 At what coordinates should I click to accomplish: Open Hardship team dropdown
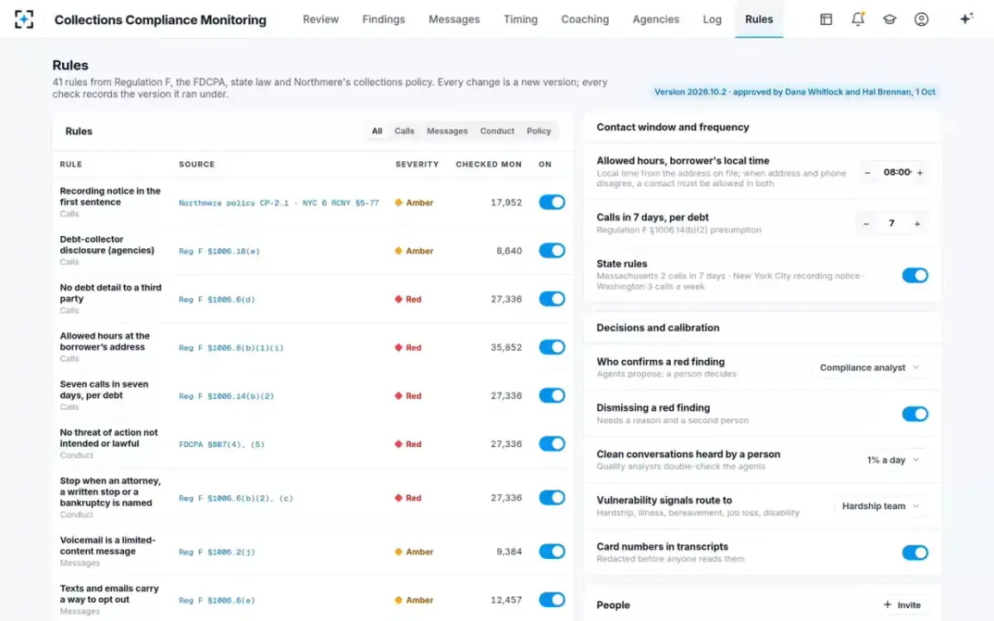pos(881,506)
